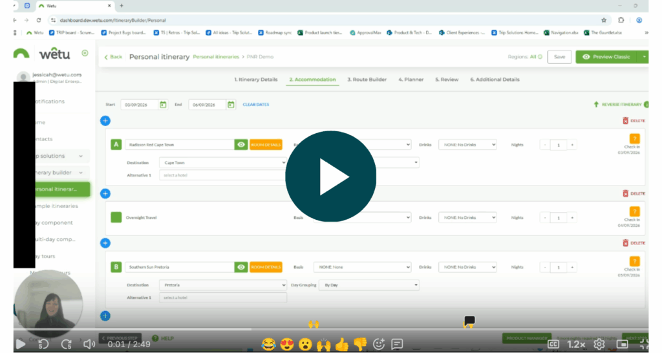
Task: Switch to the 6. Additional Details tab
Action: coord(495,80)
